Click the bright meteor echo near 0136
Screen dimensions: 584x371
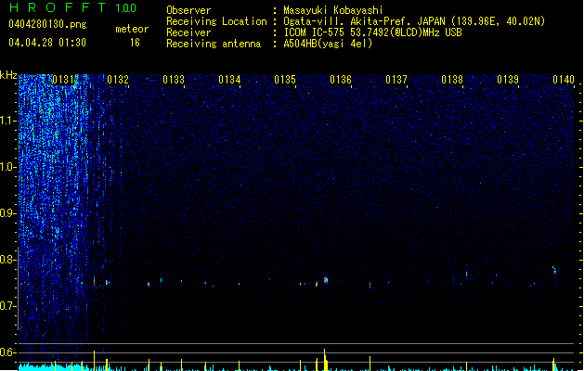pos(326,280)
